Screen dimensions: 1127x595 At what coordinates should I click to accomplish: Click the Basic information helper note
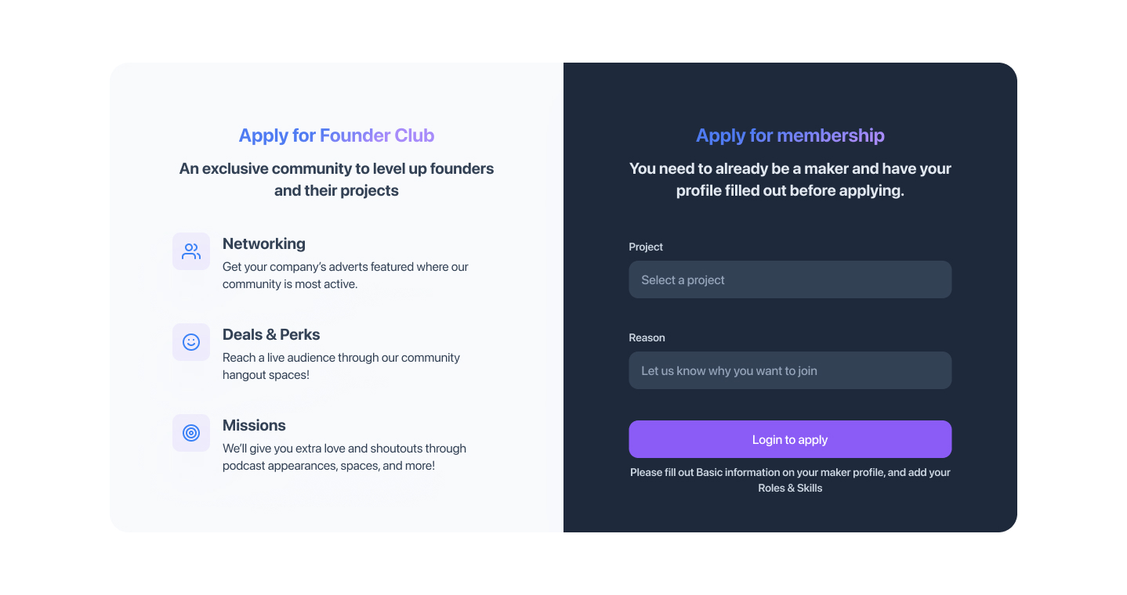790,472
